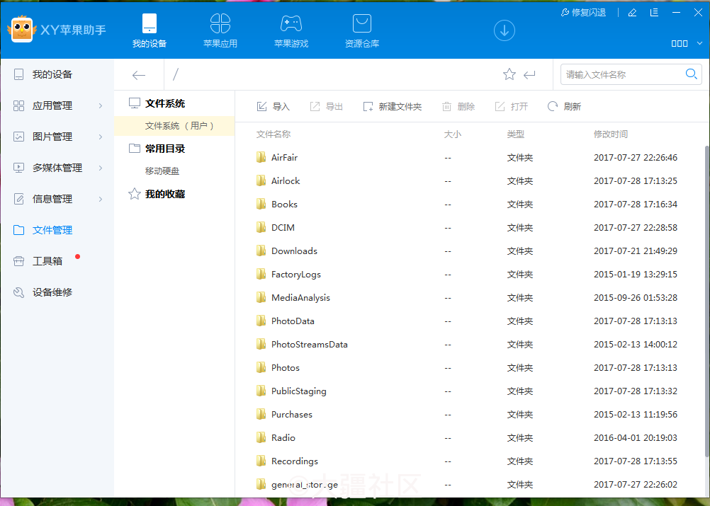This screenshot has height=506, width=710.
Task: Click the search magnifier icon
Action: pyautogui.click(x=692, y=74)
